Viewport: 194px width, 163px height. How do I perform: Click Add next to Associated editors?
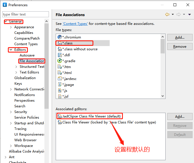tap(180, 116)
